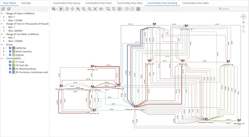
Task: Open the Commodity Flow Map tab
Action: pyautogui.click(x=129, y=3)
